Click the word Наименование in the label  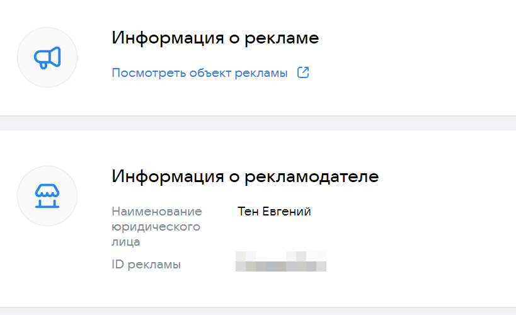[157, 211]
